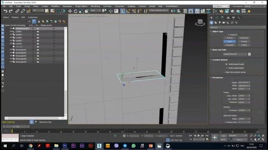The image size is (268, 150).
Task: Click the Redo arrow icon
Action: click(x=11, y=11)
